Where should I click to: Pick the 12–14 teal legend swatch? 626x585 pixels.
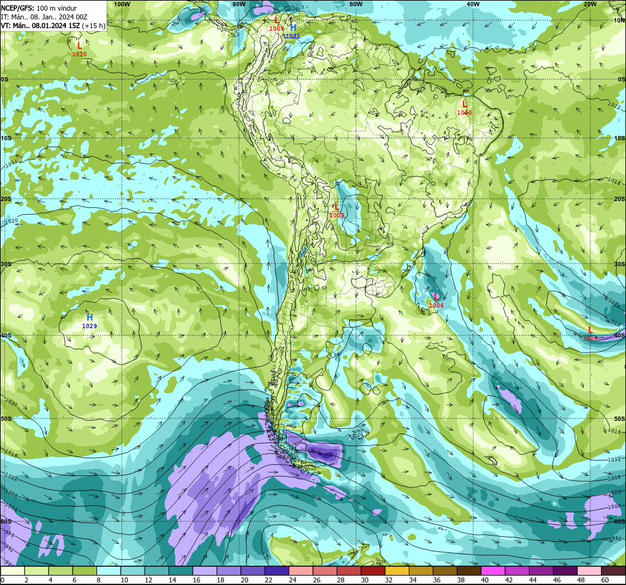[156, 571]
